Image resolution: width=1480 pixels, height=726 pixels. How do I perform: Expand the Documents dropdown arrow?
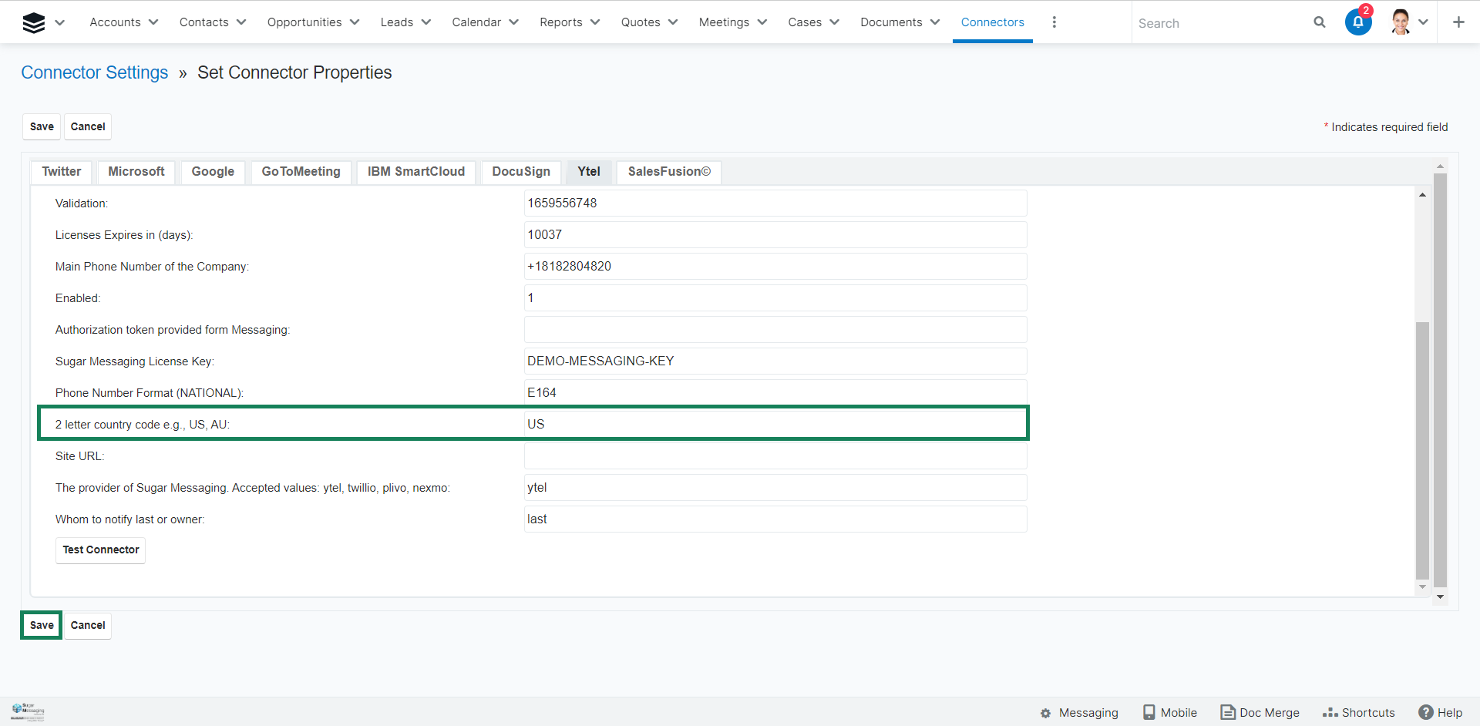pyautogui.click(x=935, y=22)
